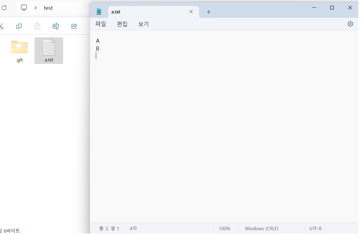
Task: Click the 4자 character count
Action: tap(133, 228)
